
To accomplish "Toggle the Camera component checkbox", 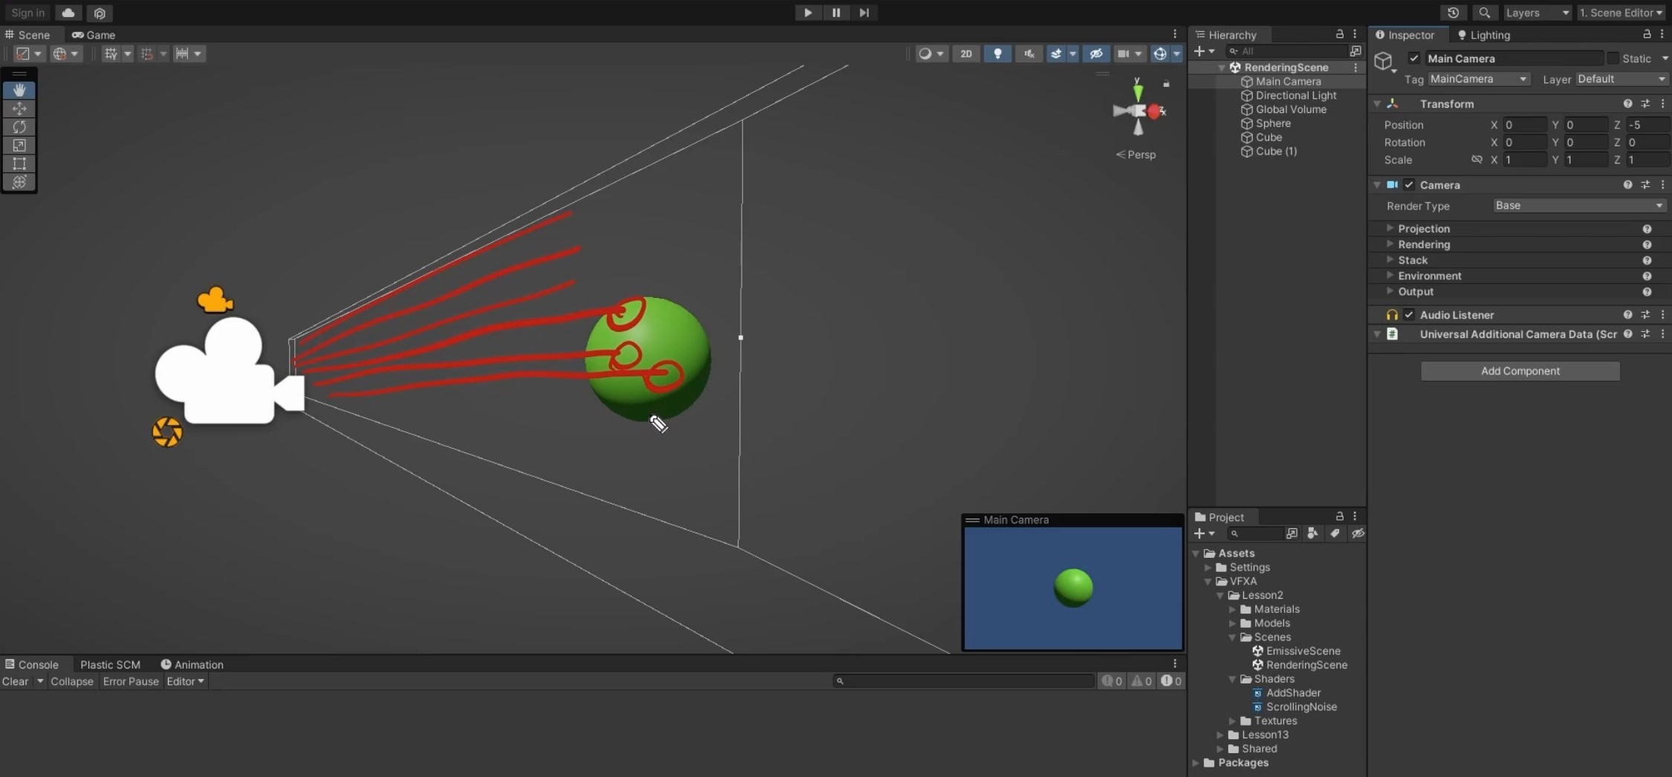I will [x=1409, y=185].
